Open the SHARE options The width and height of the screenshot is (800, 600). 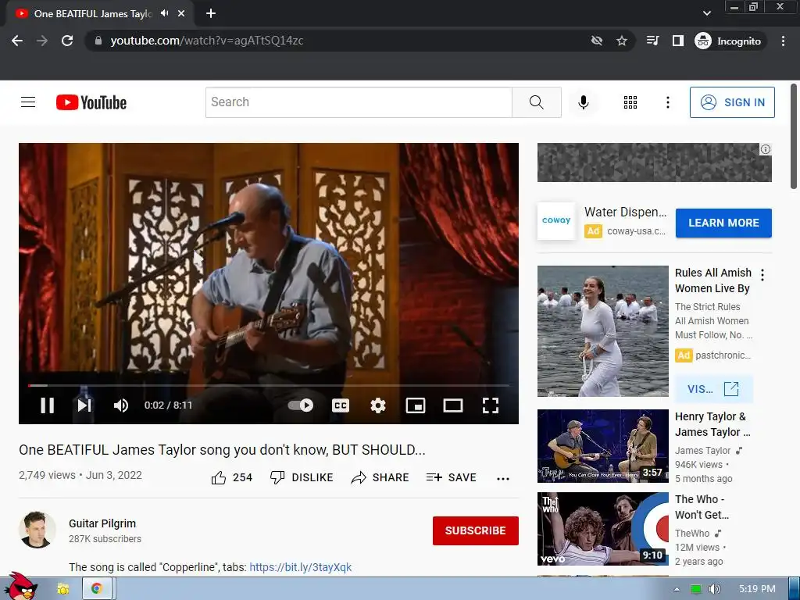click(380, 477)
